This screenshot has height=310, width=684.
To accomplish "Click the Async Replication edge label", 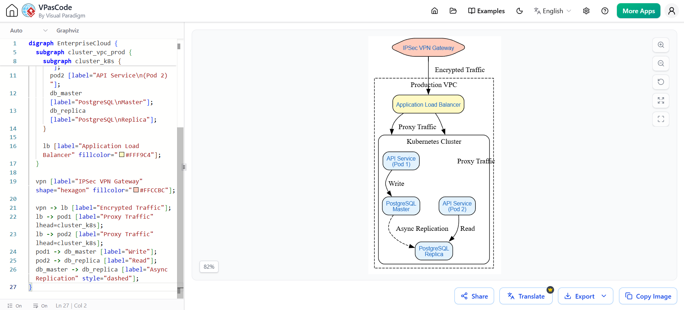I will 422,229.
